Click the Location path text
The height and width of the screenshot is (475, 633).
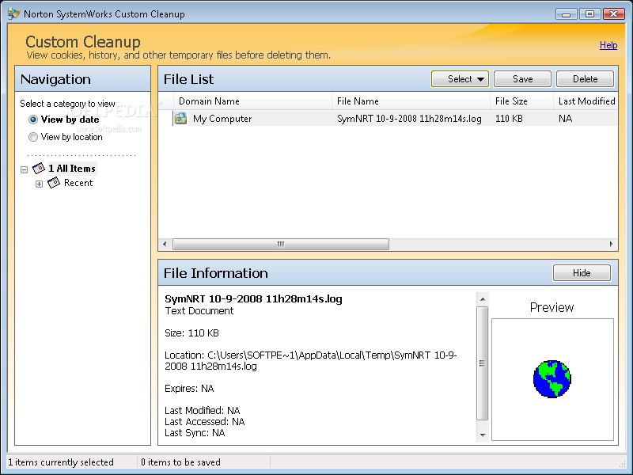[310, 361]
